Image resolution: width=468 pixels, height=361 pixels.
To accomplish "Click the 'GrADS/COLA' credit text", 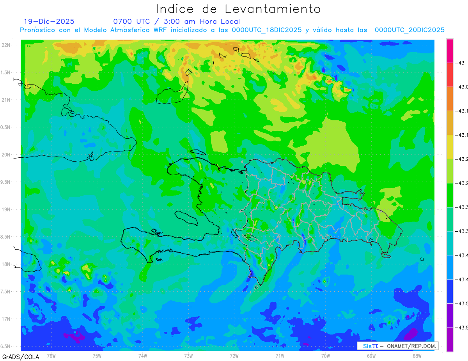I will tap(20, 357).
